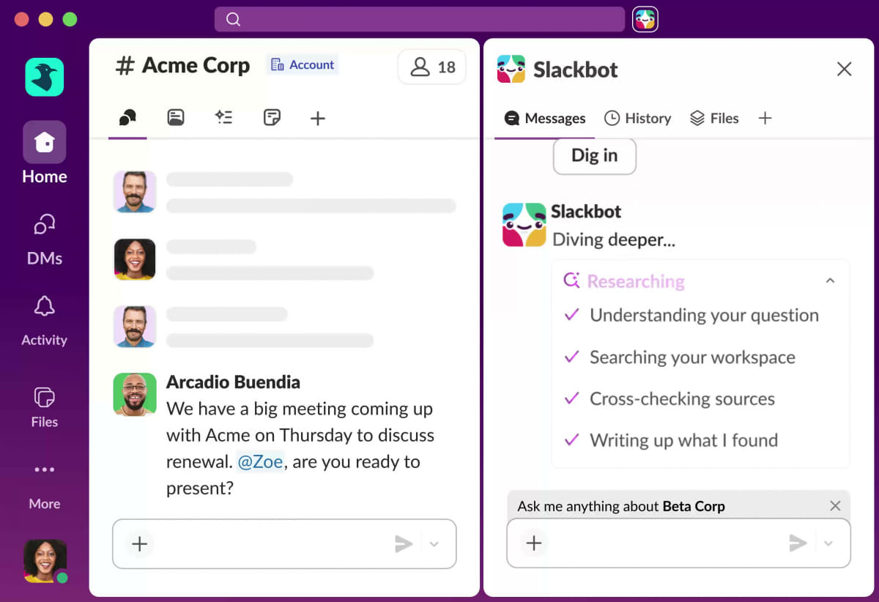Click Arcadio Buendia's avatar
Viewport: 879px width, 602px height.
[x=135, y=395]
